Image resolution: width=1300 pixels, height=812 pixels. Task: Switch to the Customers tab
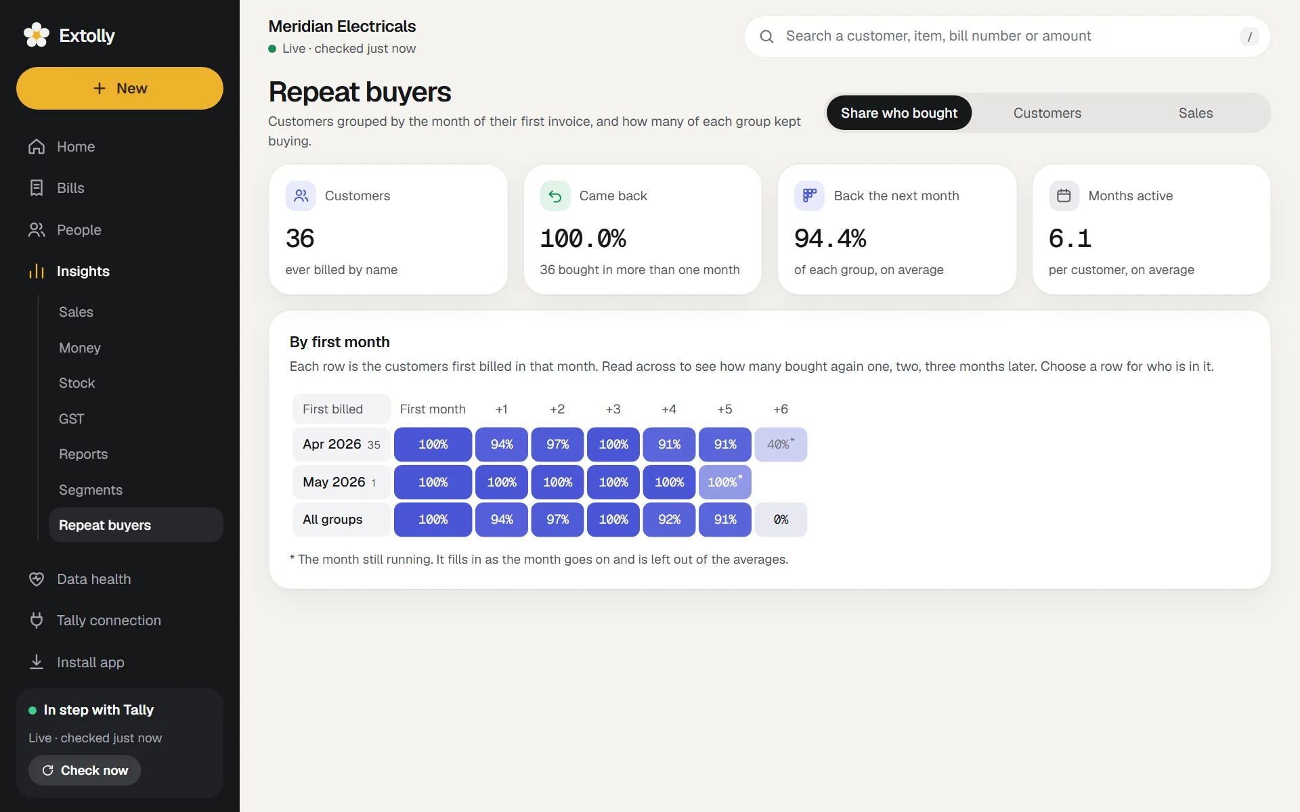(1047, 113)
